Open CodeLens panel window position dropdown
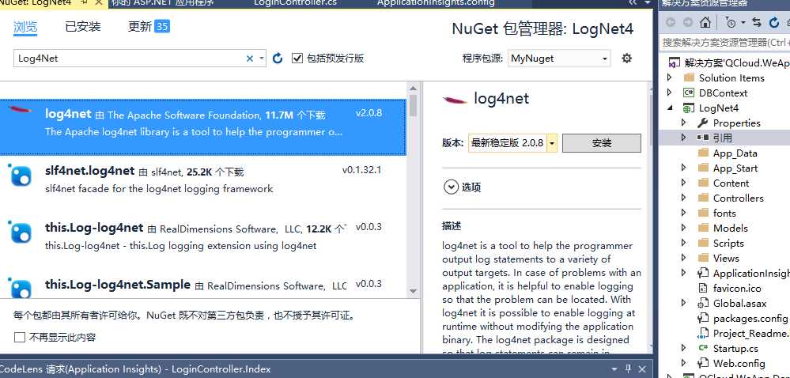Screen dimensions: 790x378 click(614, 369)
